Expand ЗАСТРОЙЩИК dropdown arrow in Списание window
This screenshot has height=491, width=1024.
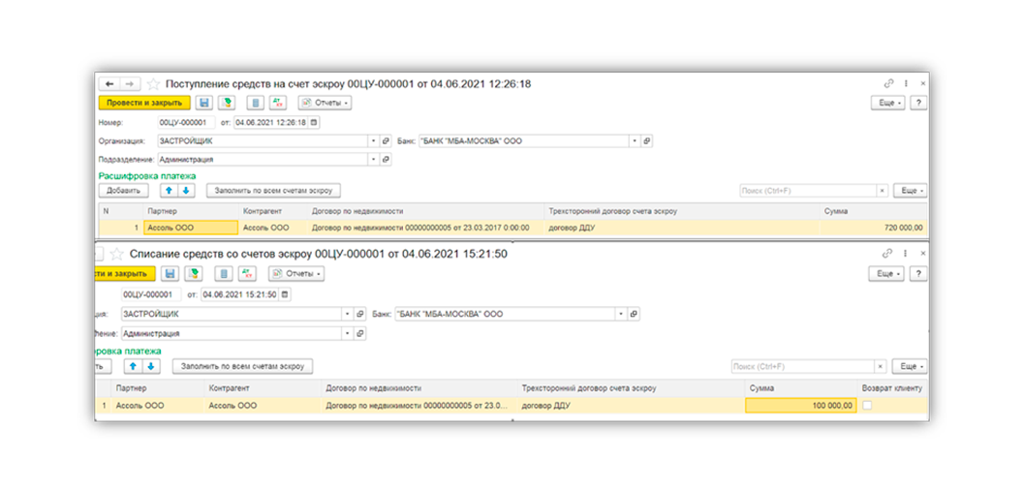[348, 314]
